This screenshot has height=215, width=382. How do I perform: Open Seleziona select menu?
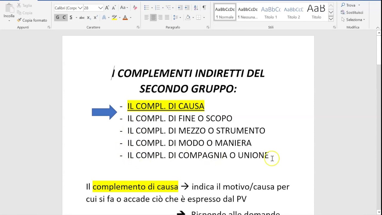(353, 20)
